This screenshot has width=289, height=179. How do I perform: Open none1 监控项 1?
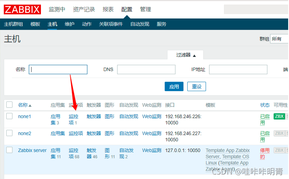coord(73,120)
